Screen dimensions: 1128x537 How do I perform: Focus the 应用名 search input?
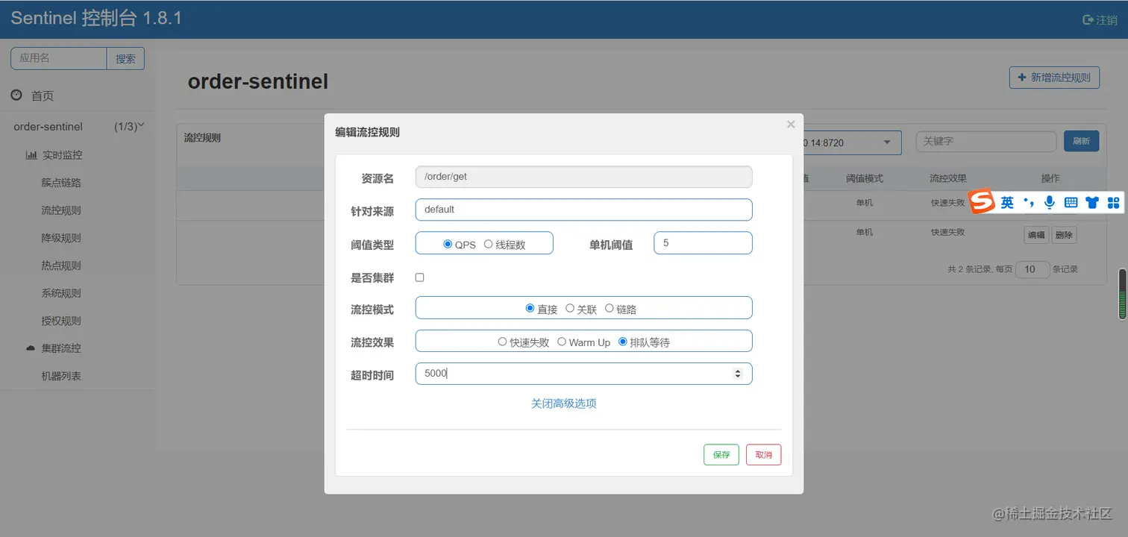pos(59,58)
